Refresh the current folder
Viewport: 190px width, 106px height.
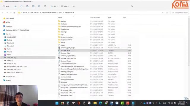[x=167, y=13]
